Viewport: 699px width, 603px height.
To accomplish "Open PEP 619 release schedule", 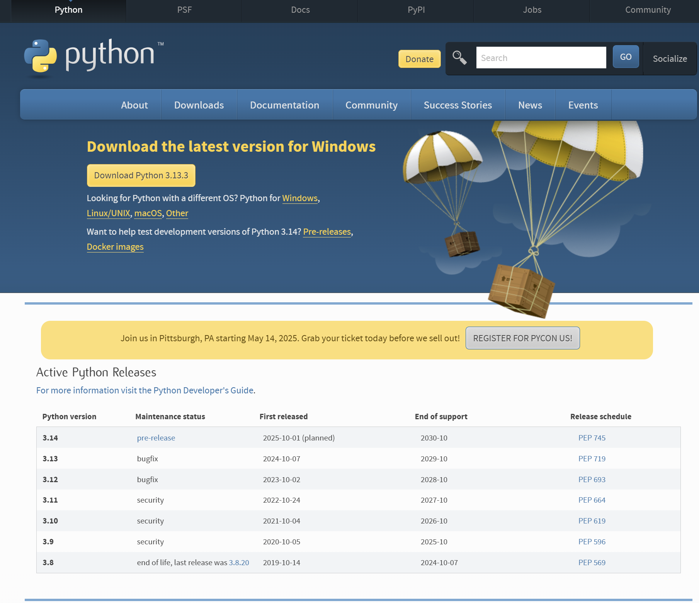I will click(592, 521).
